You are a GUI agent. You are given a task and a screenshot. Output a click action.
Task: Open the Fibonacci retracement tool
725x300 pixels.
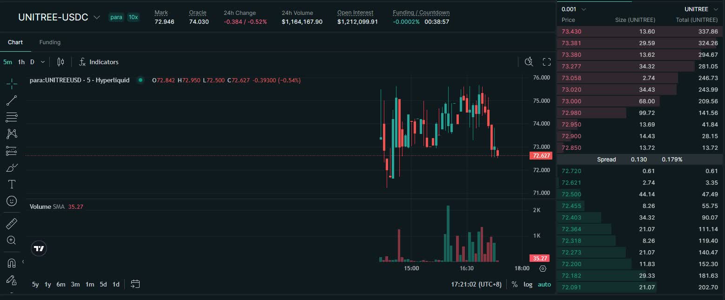(12, 117)
